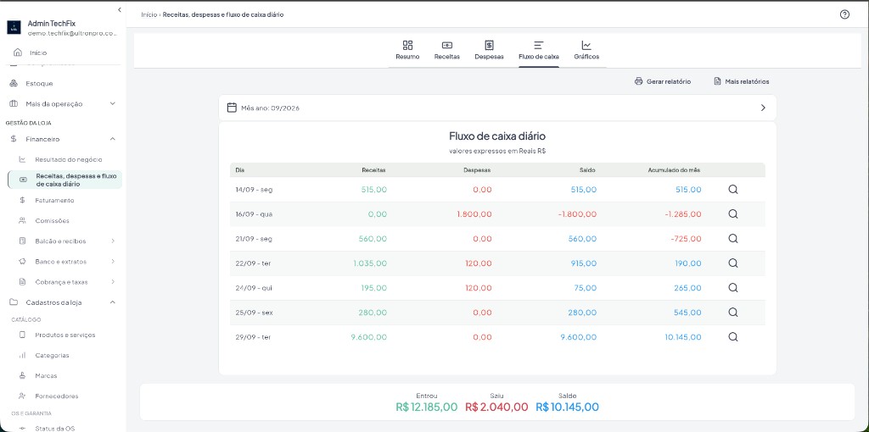Open details magnifier for 14/09 row

732,189
